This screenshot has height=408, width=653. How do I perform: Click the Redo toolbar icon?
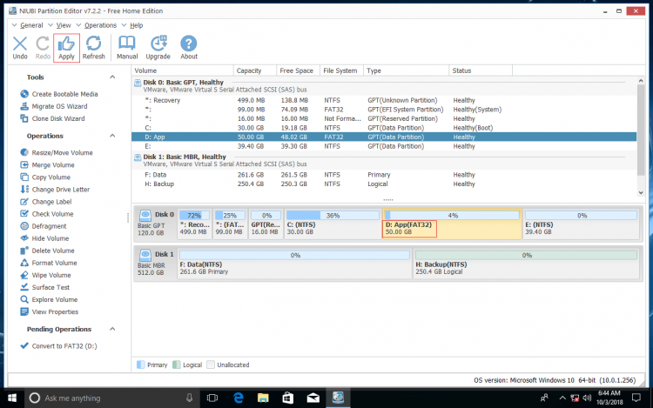(43, 48)
